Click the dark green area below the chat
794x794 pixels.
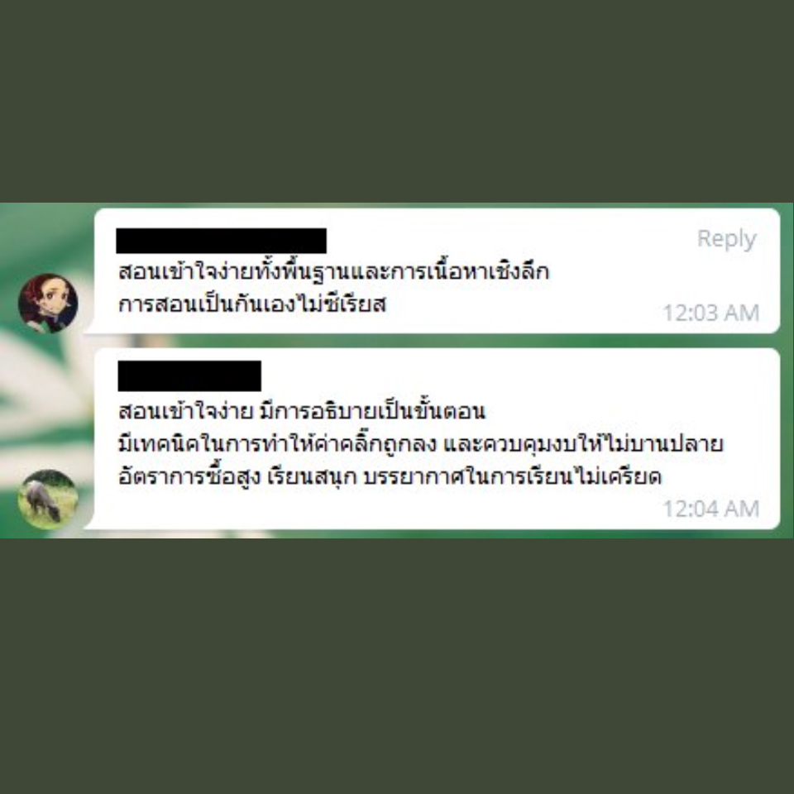coord(397,666)
